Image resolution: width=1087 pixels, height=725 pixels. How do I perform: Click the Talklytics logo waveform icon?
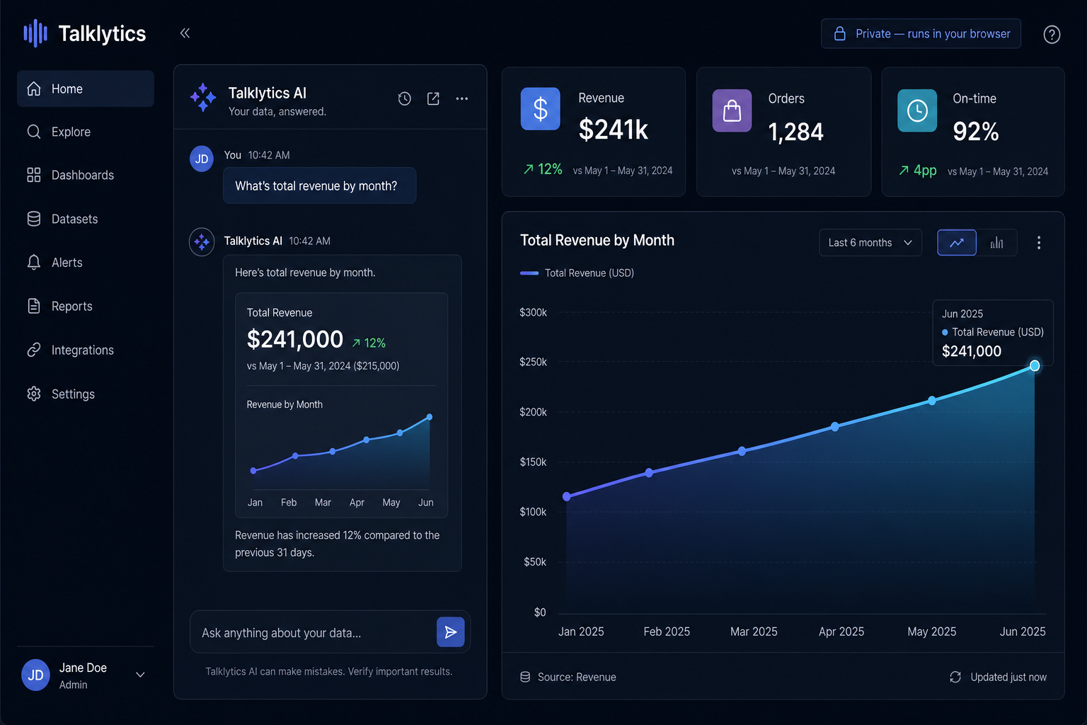[x=35, y=33]
